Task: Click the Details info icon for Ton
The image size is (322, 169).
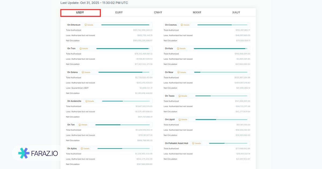Action: 80,125
